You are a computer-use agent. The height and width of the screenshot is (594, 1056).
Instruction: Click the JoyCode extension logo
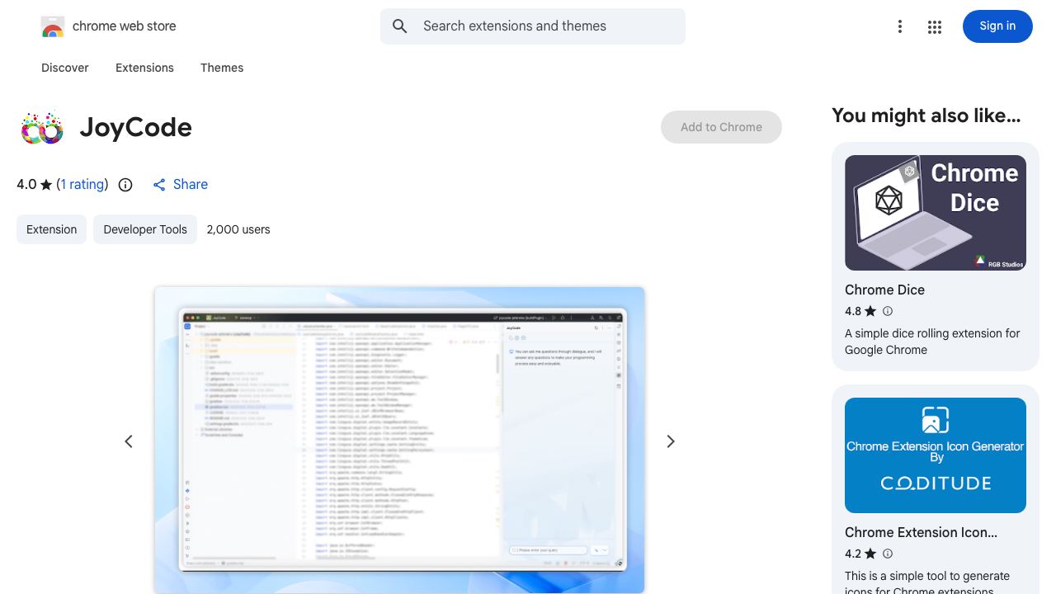(x=42, y=128)
